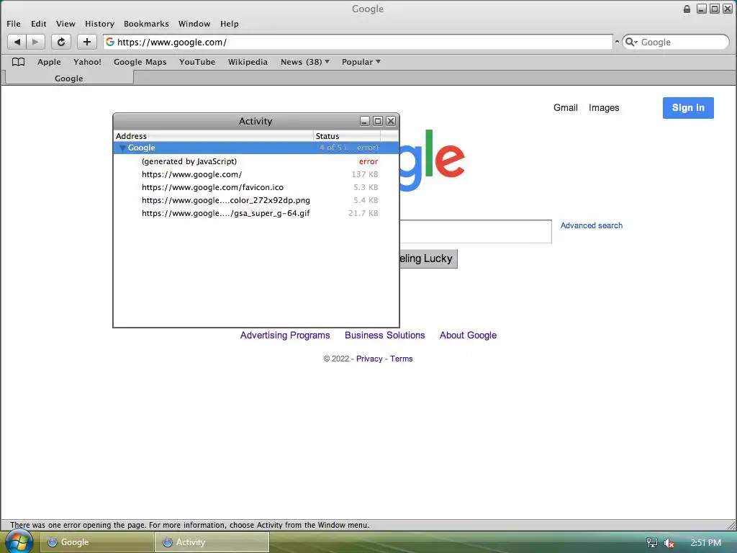Open the Edit menu
Image resolution: width=737 pixels, height=553 pixels.
click(x=39, y=24)
